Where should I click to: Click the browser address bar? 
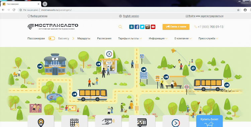[128, 10]
